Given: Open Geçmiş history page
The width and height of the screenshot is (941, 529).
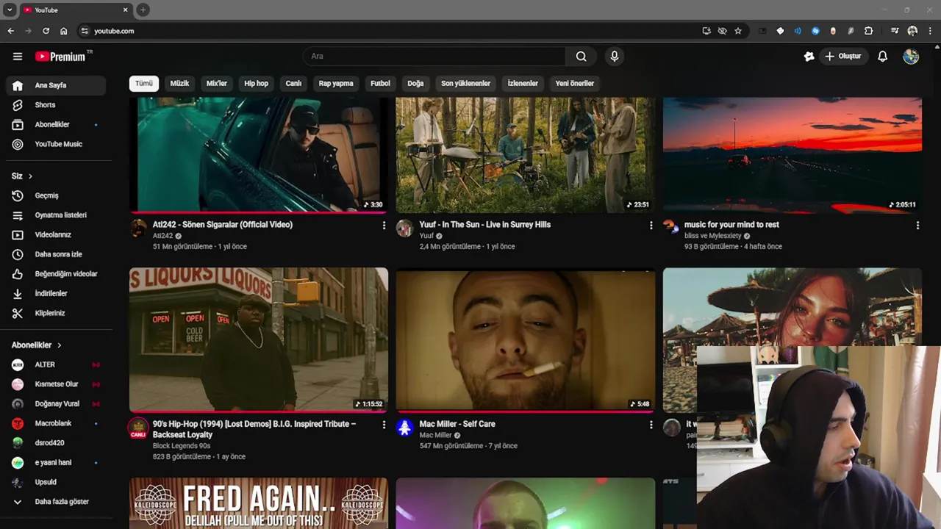Looking at the screenshot, I should (56, 195).
